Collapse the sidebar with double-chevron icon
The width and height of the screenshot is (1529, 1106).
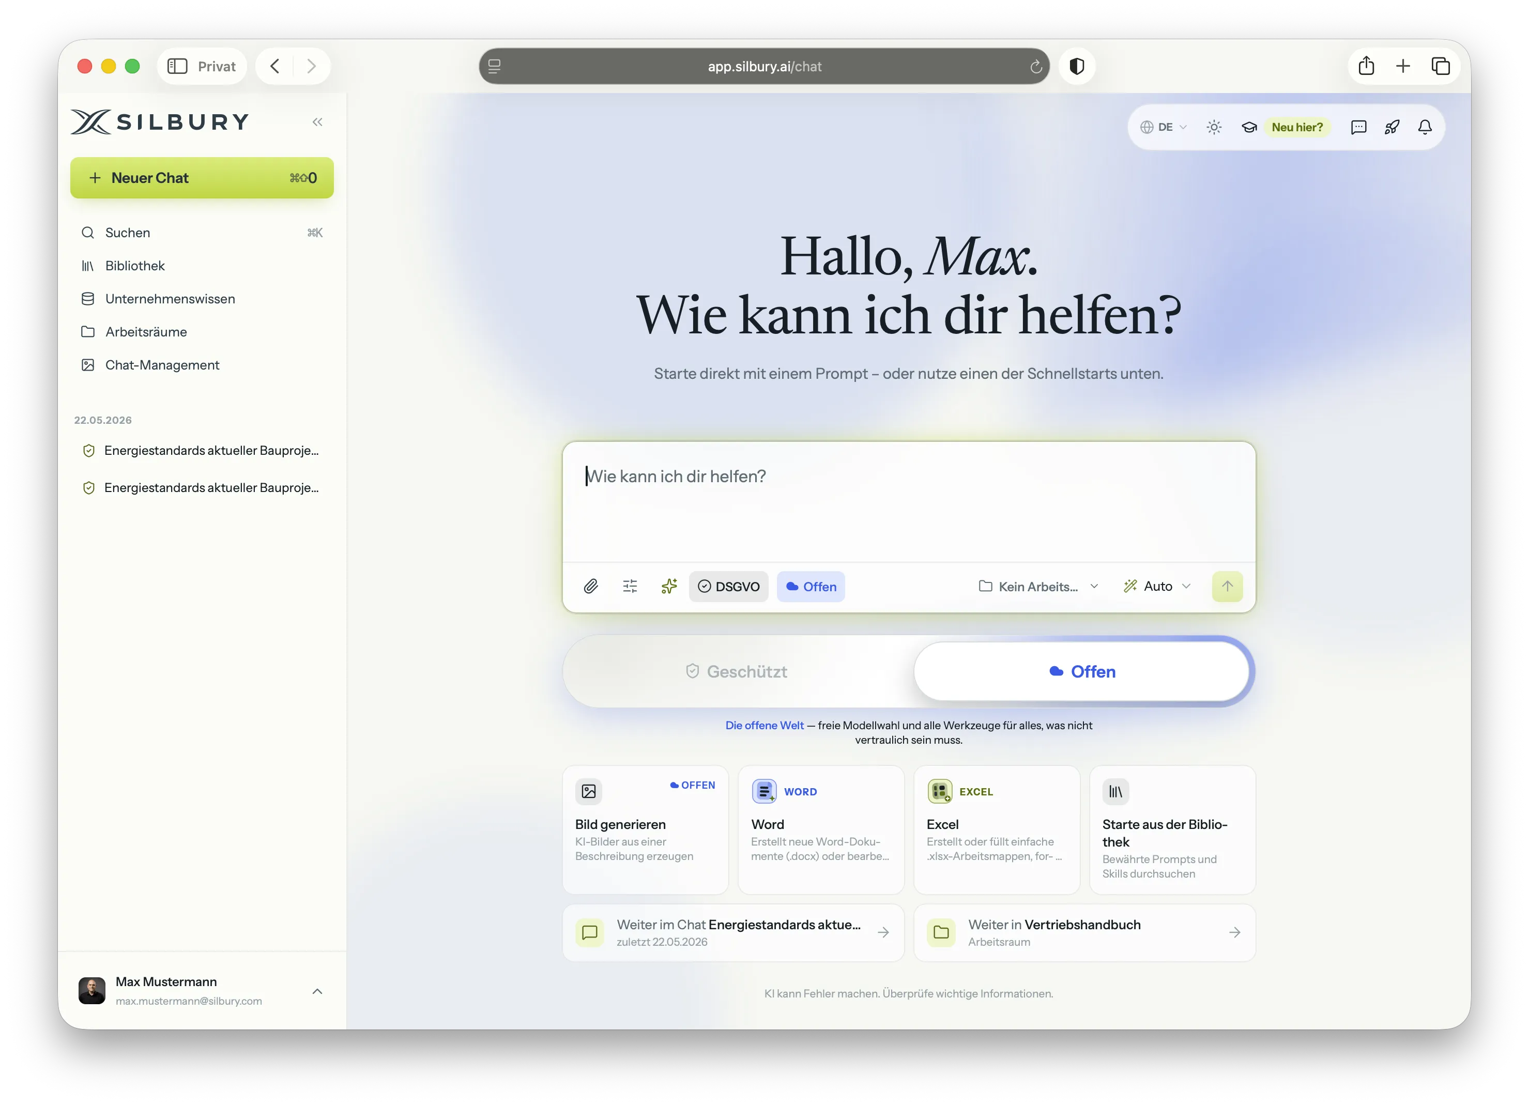(317, 122)
